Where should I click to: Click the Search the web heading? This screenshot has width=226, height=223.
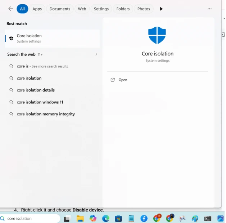(21, 54)
